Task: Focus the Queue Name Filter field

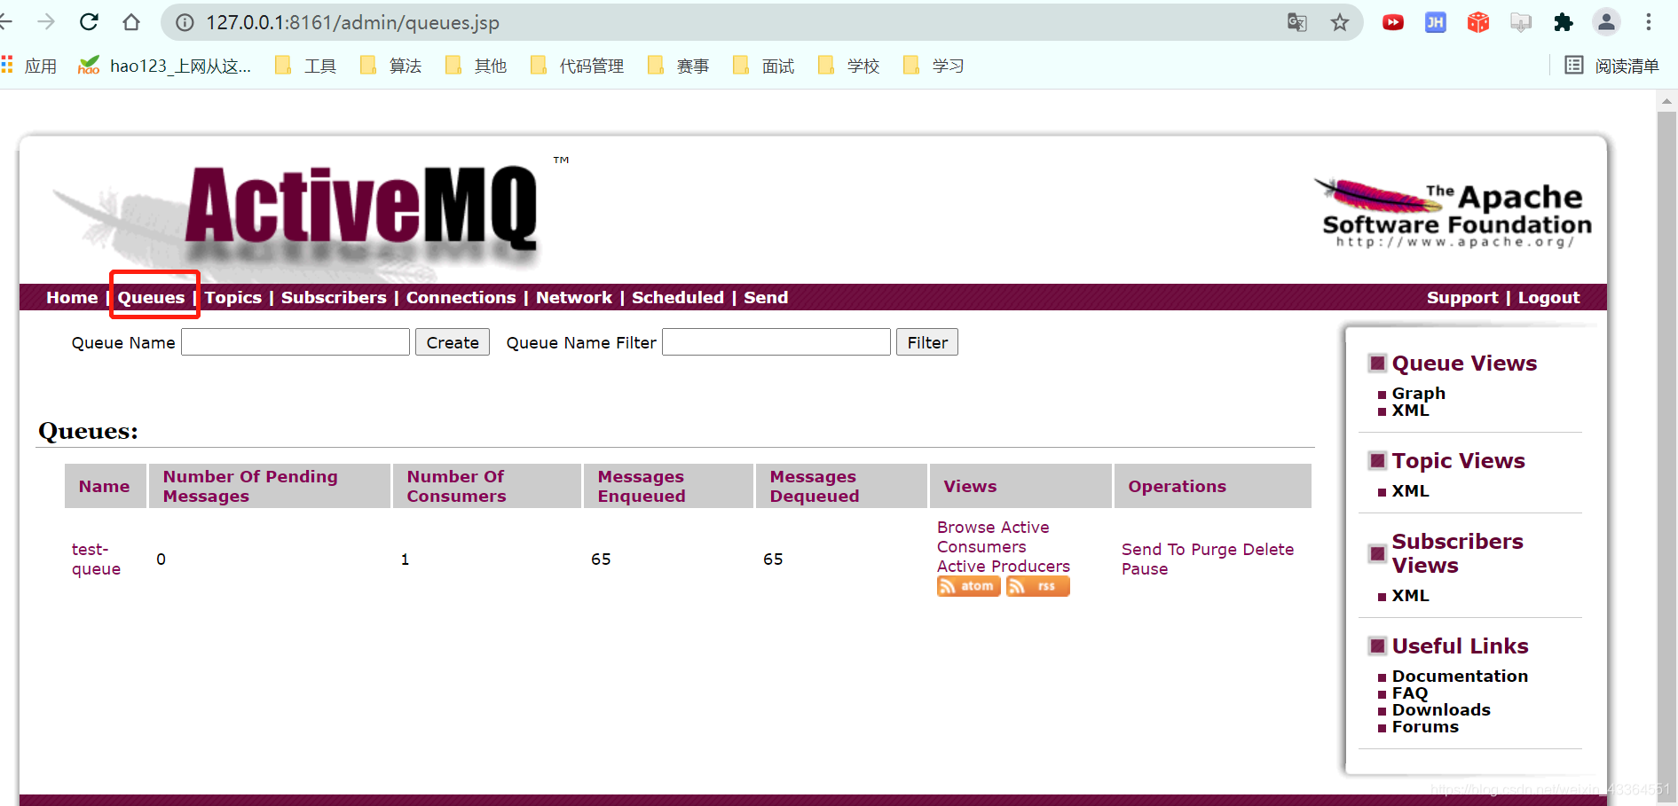Action: coord(776,342)
